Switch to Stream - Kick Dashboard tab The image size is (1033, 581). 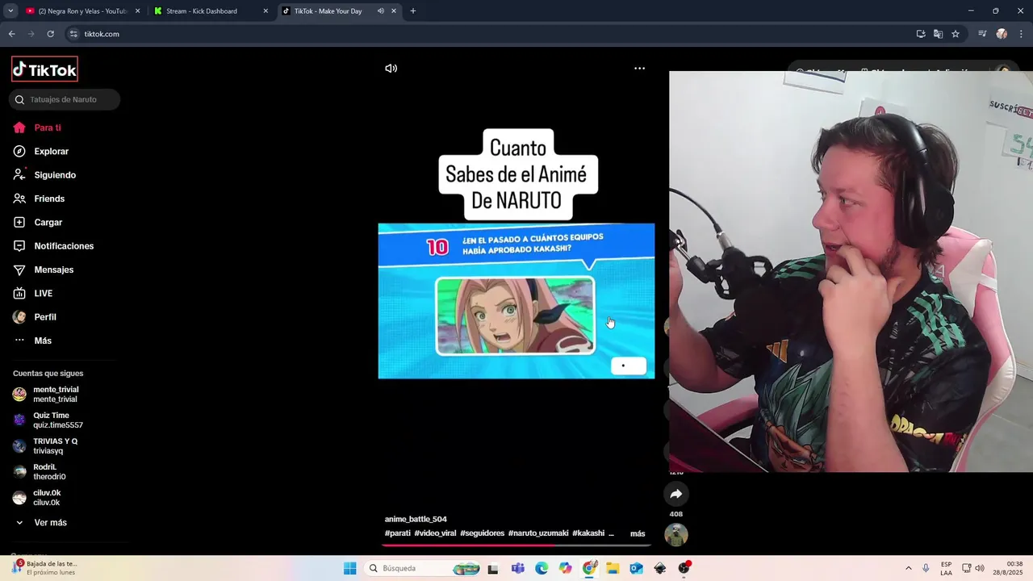pyautogui.click(x=210, y=11)
